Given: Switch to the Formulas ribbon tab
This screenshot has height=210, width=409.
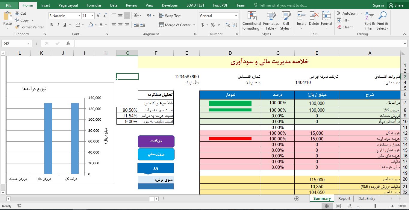Looking at the screenshot, I should point(94,5).
